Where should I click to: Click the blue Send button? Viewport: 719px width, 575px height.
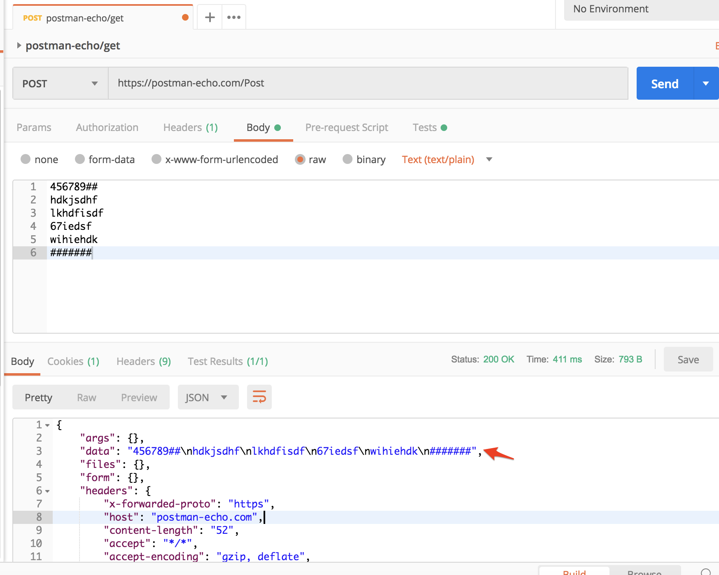(665, 84)
